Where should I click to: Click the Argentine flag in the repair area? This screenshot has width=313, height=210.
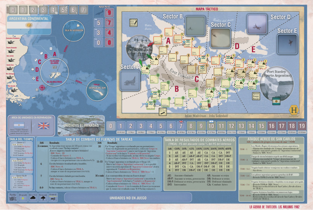pos(19,125)
